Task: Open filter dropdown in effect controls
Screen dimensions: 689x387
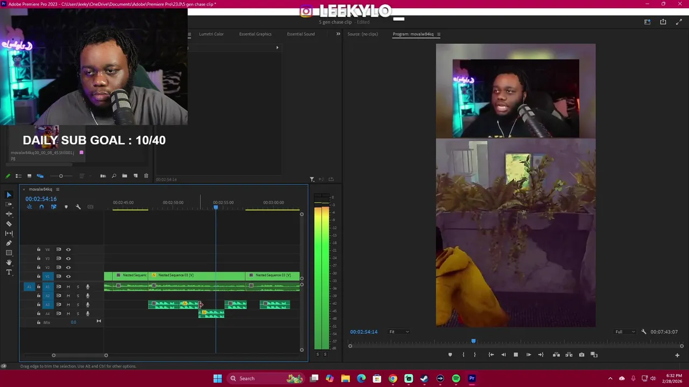Action: (312, 179)
